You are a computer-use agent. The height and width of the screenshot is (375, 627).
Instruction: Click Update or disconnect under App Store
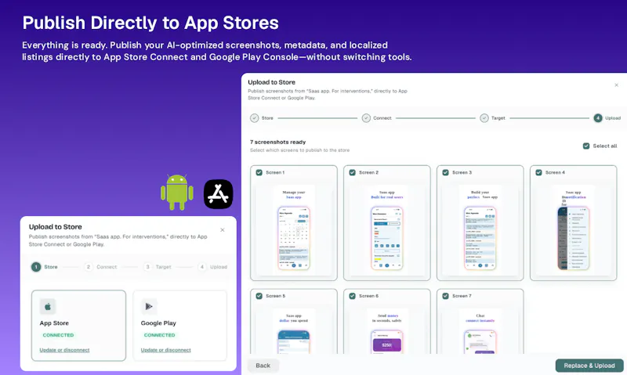pos(64,350)
